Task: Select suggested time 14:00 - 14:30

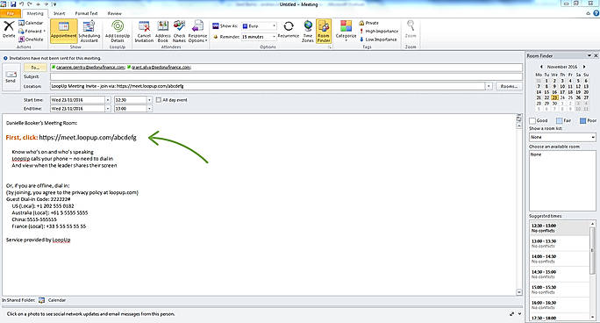Action: point(559,259)
